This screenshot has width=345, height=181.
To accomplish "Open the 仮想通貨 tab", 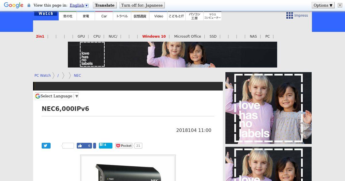I will [x=140, y=16].
